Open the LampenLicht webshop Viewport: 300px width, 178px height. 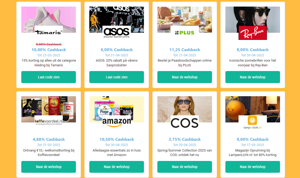click(x=252, y=167)
